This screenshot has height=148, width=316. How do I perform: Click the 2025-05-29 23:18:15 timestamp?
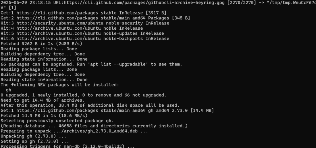[24, 2]
